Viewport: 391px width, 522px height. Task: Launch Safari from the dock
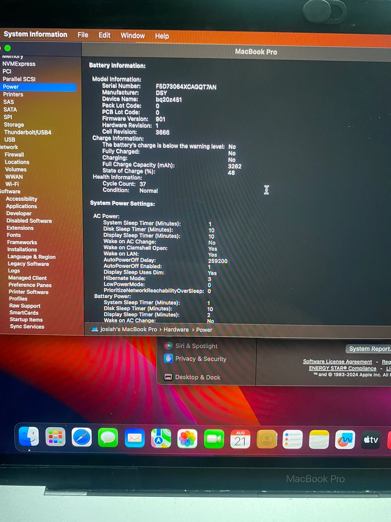coord(81,437)
